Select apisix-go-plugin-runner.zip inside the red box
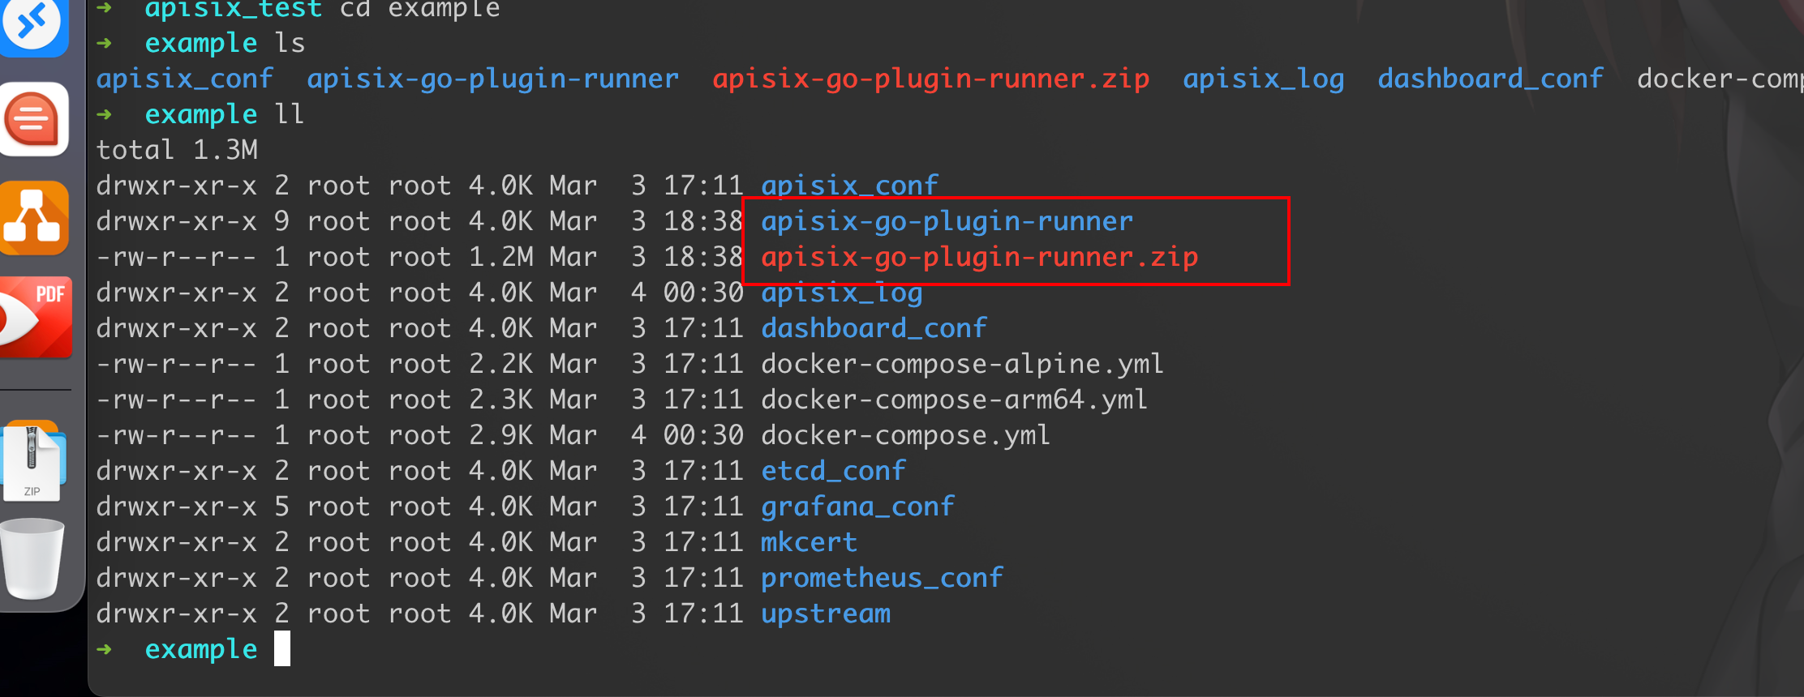Screen dimensions: 1804x697 click(x=979, y=256)
